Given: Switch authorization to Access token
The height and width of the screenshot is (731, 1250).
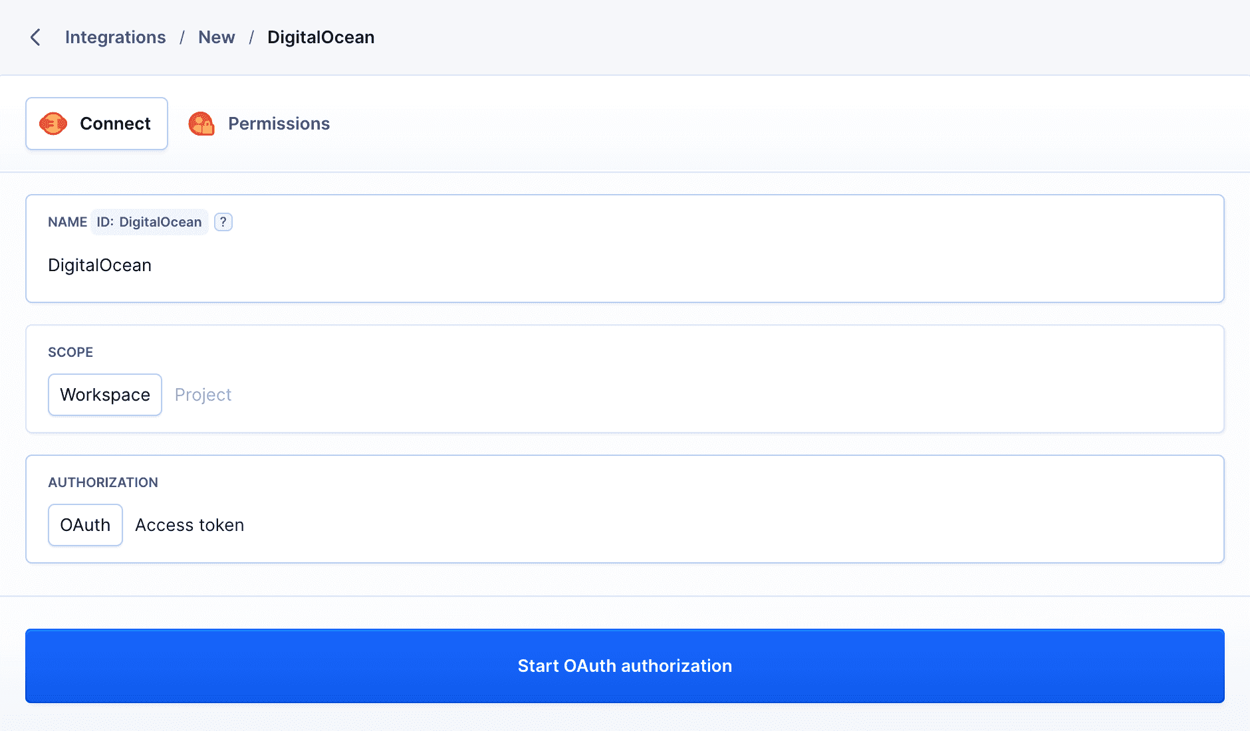Looking at the screenshot, I should pos(189,525).
